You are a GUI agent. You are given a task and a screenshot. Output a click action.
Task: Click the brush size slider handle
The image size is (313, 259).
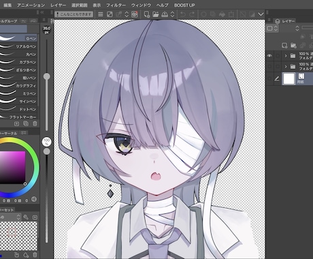coord(47,76)
